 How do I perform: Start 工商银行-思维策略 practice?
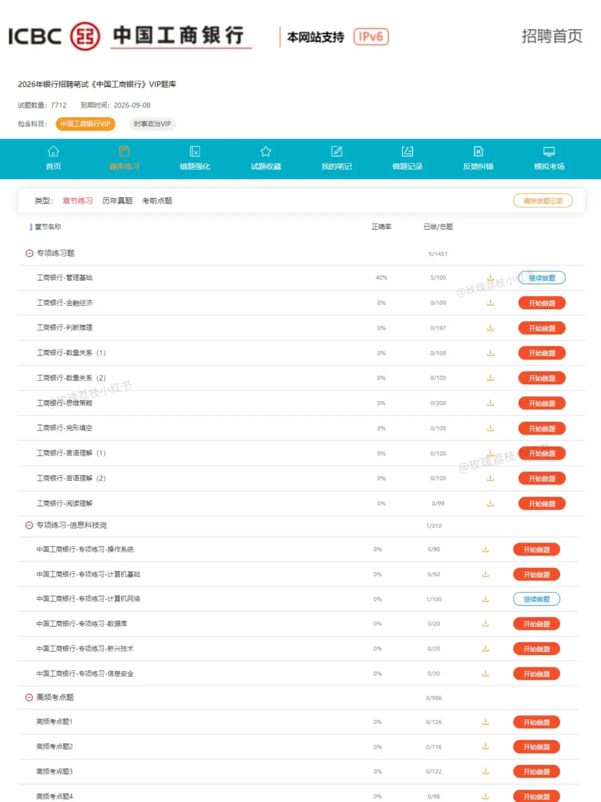542,403
